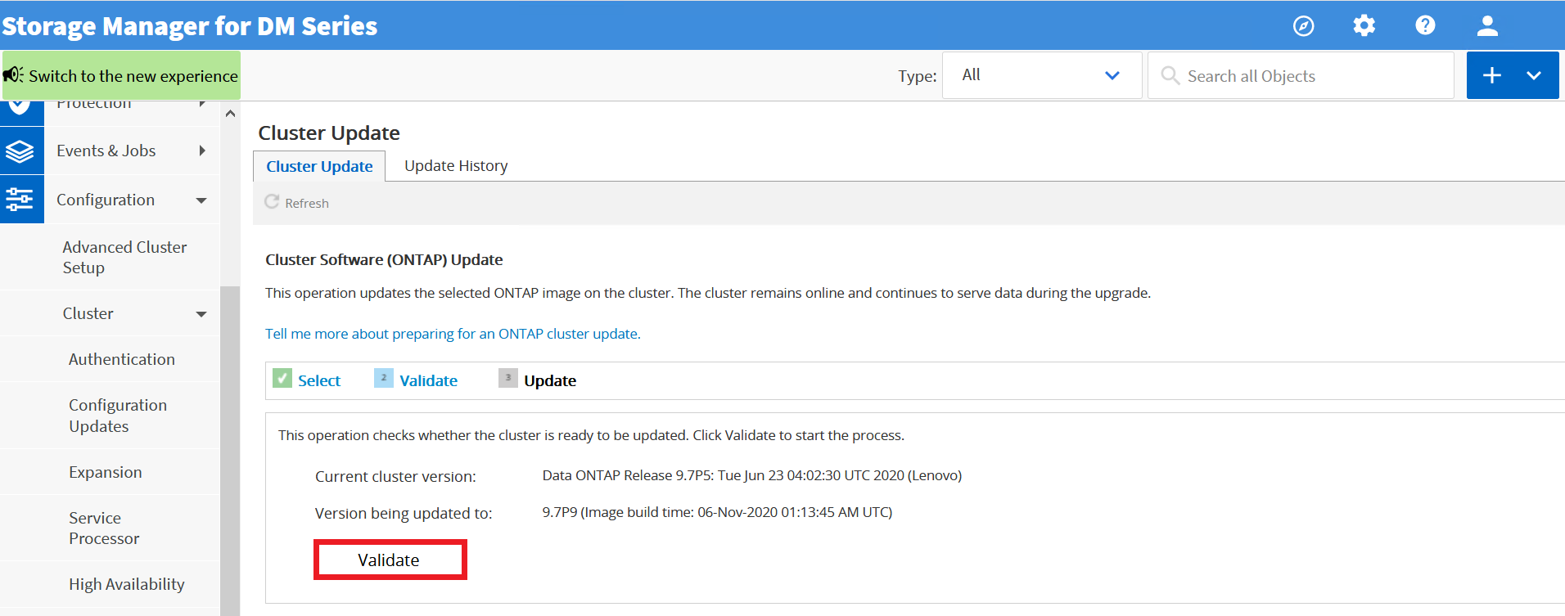Click the Cluster Update page heading
The width and height of the screenshot is (1565, 616).
[329, 133]
